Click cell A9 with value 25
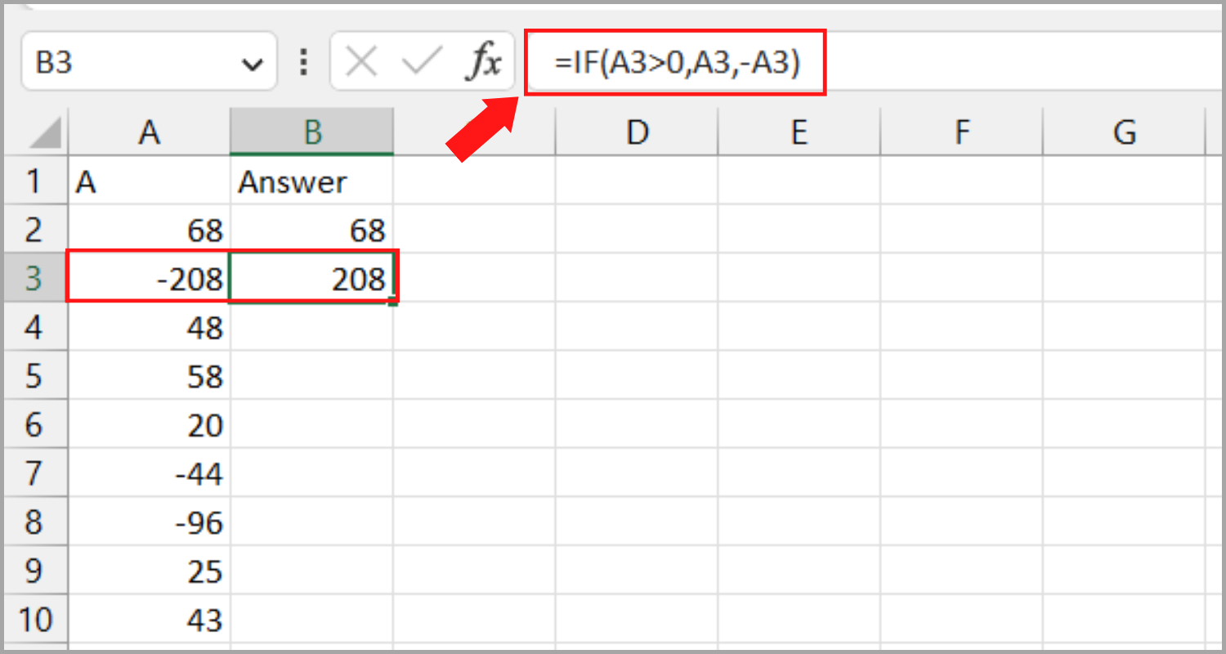Image resolution: width=1226 pixels, height=654 pixels. click(x=149, y=570)
